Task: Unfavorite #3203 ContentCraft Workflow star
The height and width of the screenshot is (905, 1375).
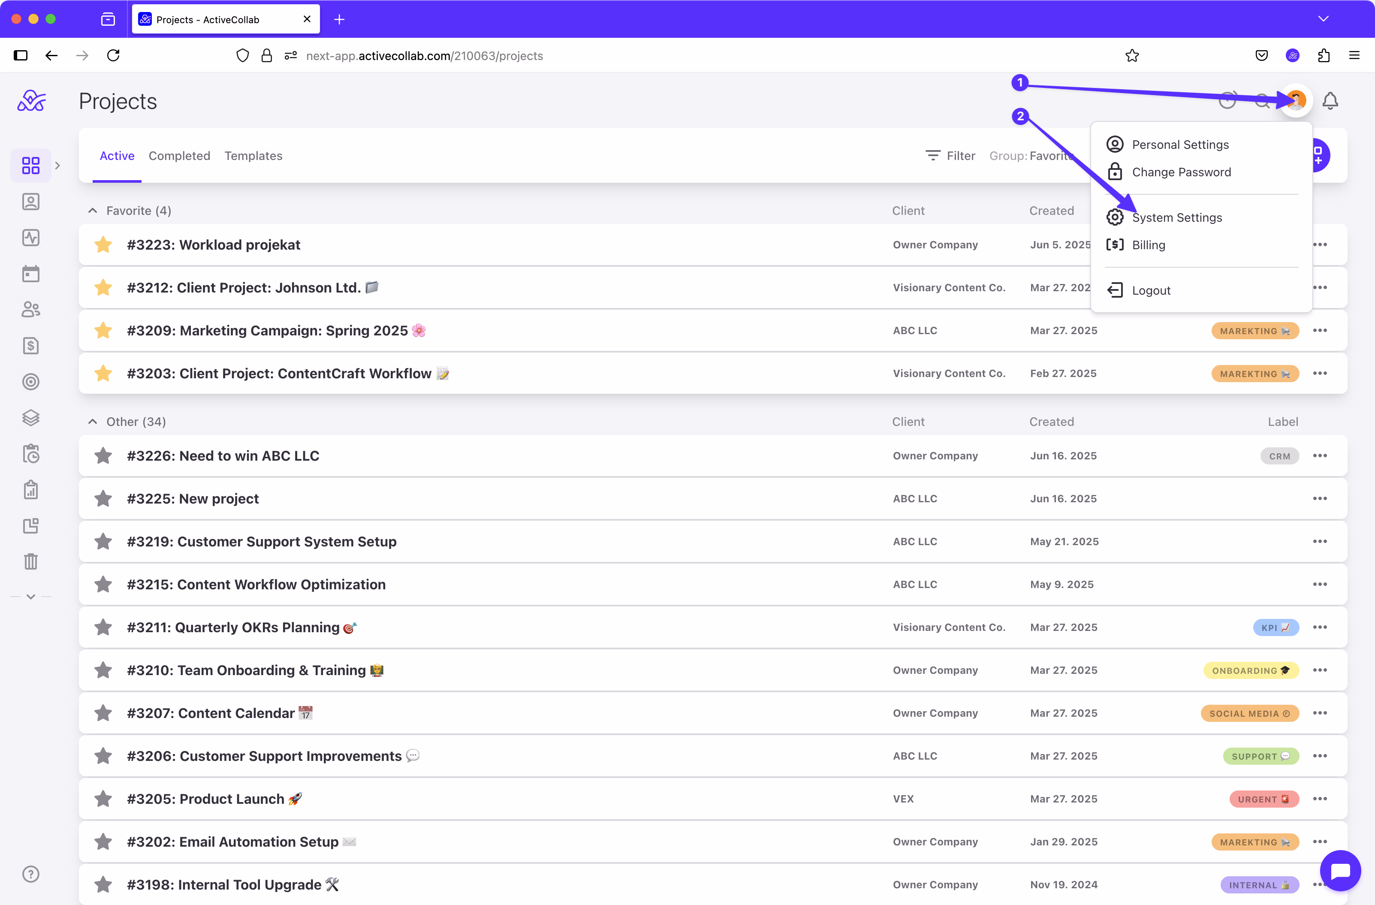Action: tap(103, 373)
